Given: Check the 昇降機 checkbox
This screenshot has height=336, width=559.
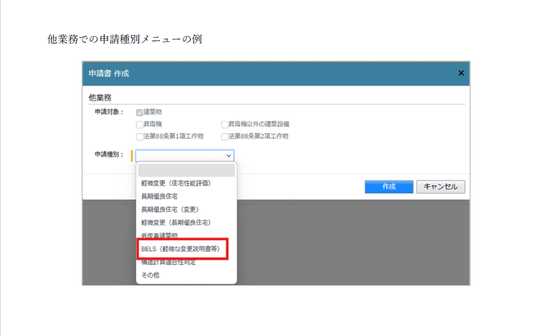Looking at the screenshot, I should 140,124.
